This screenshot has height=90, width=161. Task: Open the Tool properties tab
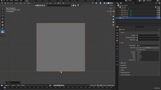117,30
